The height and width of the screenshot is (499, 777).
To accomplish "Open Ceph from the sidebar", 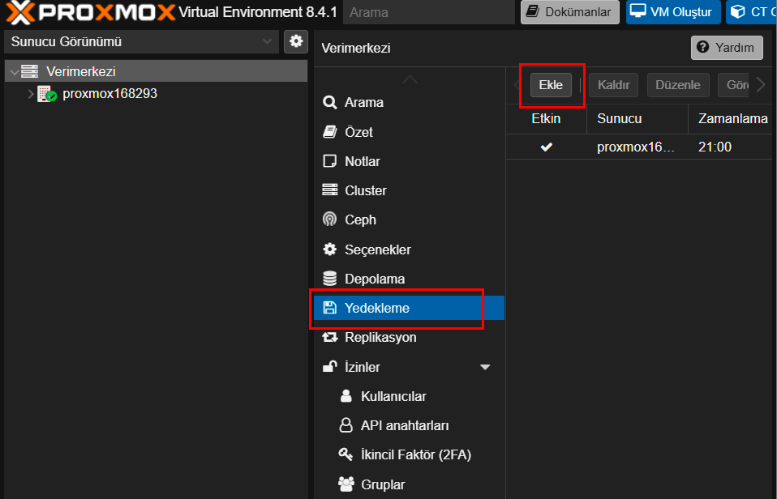I will tap(360, 220).
